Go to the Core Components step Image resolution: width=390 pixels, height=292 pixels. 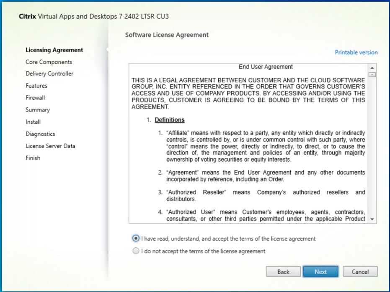pyautogui.click(x=49, y=62)
